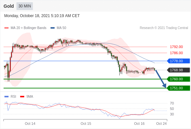Click the 1768.98 current price tag
Viewport: 191px width, 129px height.
point(178,70)
